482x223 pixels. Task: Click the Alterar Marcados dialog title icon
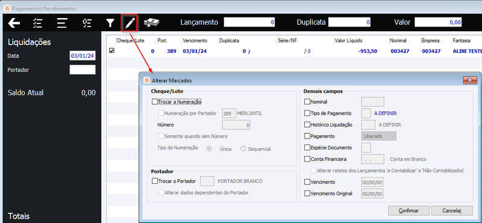pos(147,80)
